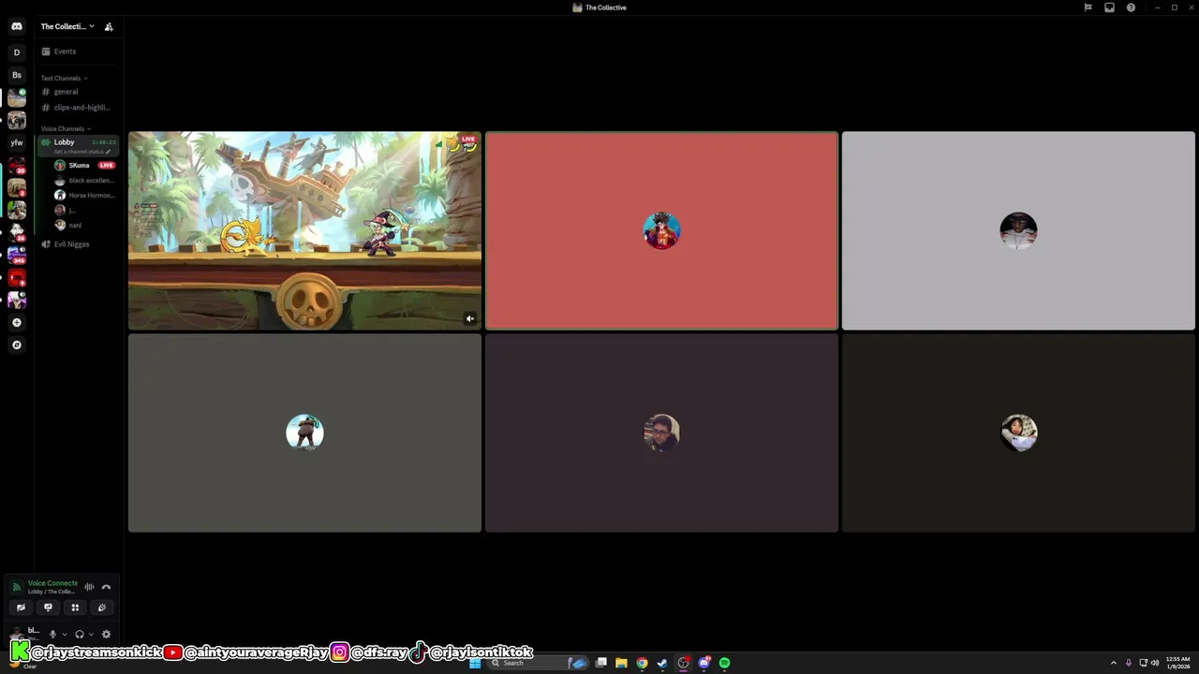Screen dimensions: 1199x674
Task: Open soundboard icon button
Action: [102, 608]
